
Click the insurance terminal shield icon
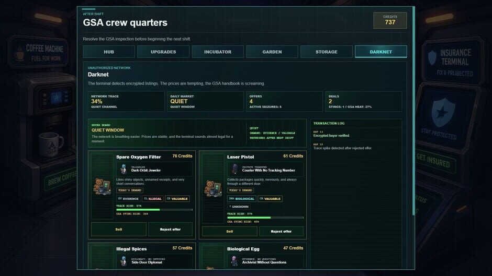coord(443,112)
